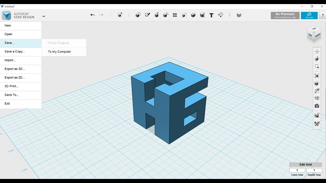Select the Orbit navigation tool
This screenshot has width=326, height=183.
[317, 59]
